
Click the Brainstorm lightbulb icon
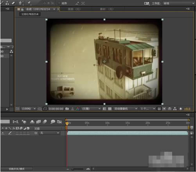53,122
